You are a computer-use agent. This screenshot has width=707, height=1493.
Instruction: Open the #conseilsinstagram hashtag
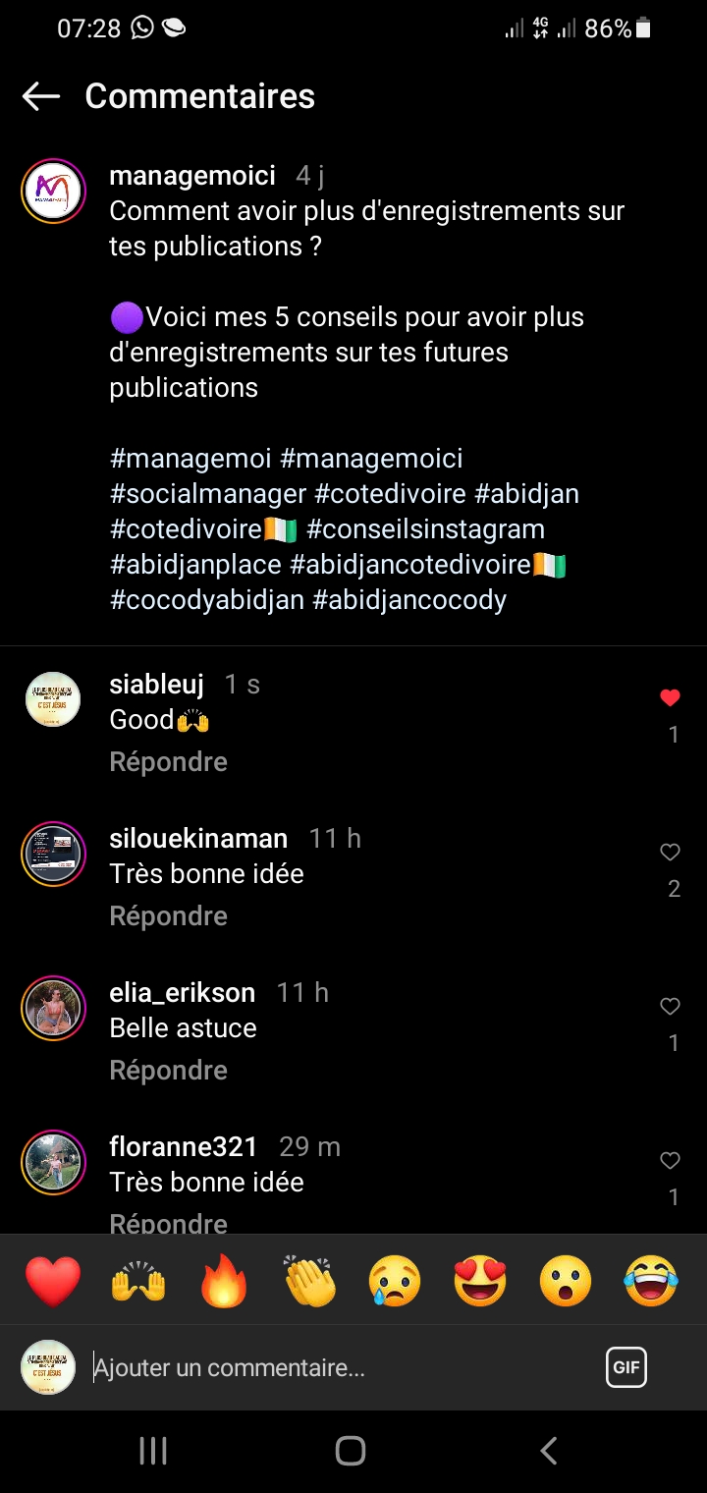[x=425, y=529]
